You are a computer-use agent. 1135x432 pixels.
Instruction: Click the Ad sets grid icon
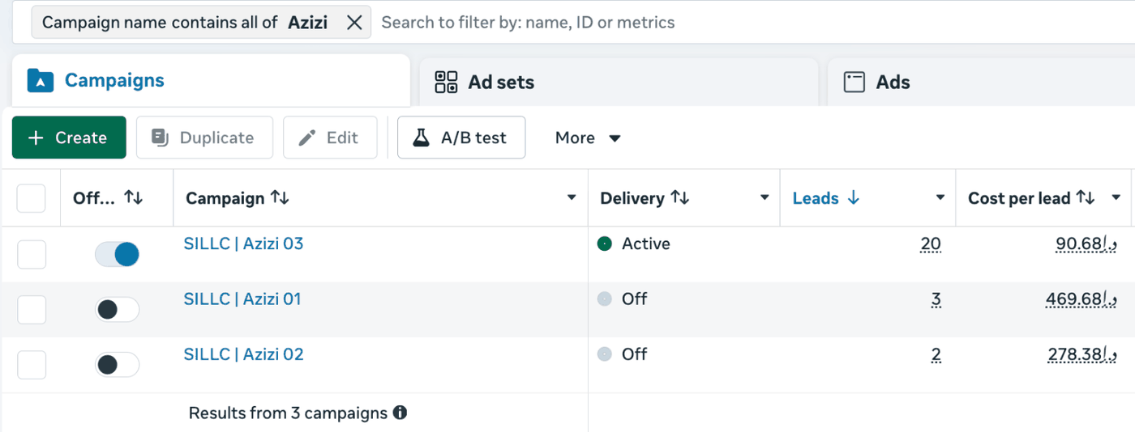(x=447, y=82)
